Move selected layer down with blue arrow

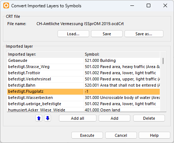(47, 118)
